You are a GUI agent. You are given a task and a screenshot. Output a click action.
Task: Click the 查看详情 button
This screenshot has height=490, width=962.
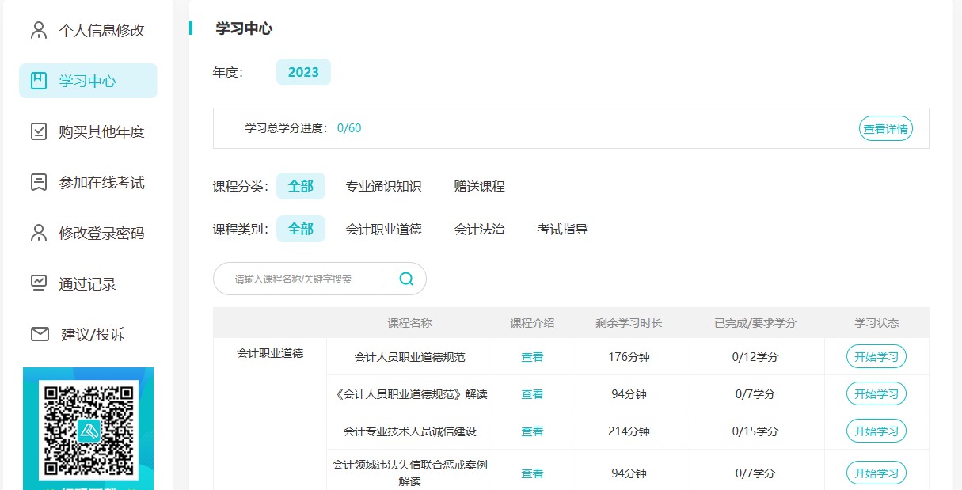point(886,128)
